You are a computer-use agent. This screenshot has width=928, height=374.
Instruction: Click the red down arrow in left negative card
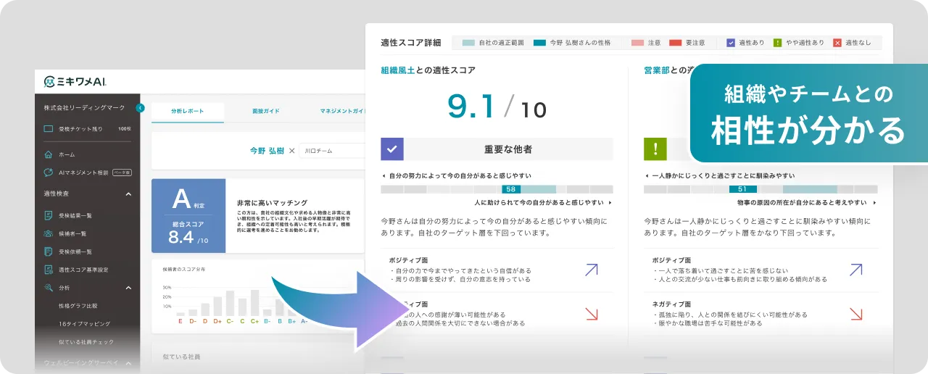pyautogui.click(x=592, y=314)
